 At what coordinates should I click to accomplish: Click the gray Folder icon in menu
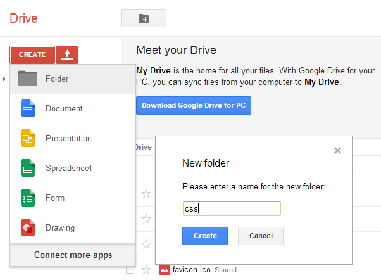[x=28, y=79]
